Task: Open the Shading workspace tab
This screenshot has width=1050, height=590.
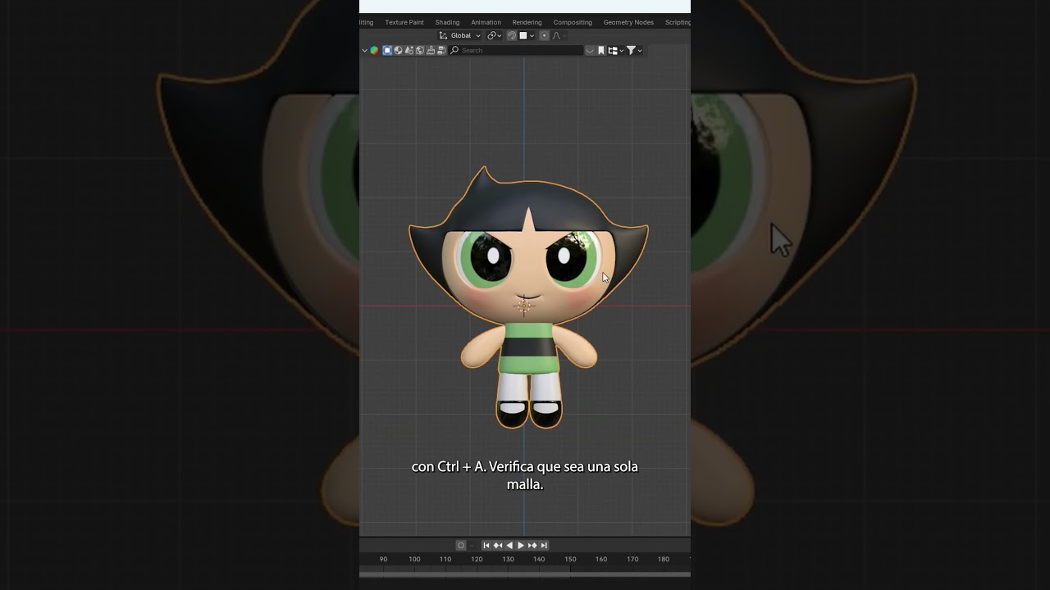Action: (447, 22)
